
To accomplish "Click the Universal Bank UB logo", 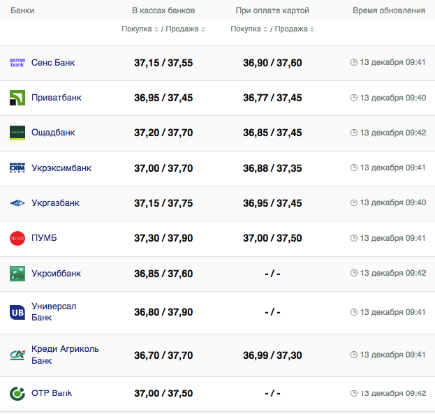I will [x=17, y=312].
